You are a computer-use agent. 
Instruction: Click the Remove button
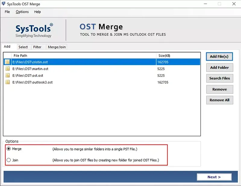tap(220, 89)
